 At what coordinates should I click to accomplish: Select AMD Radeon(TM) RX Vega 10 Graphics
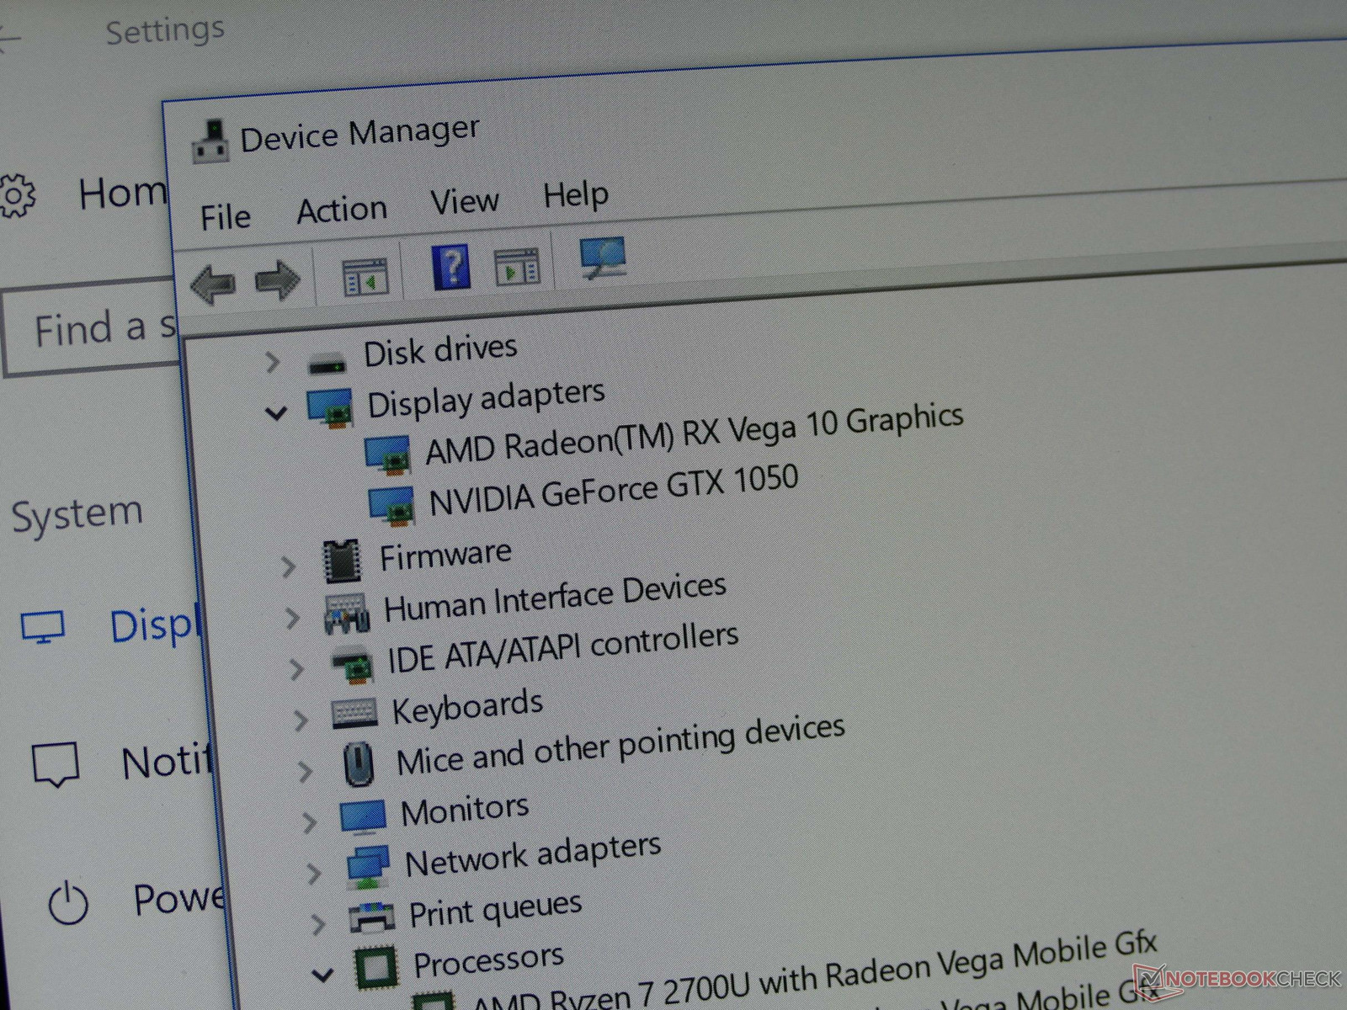pos(695,433)
